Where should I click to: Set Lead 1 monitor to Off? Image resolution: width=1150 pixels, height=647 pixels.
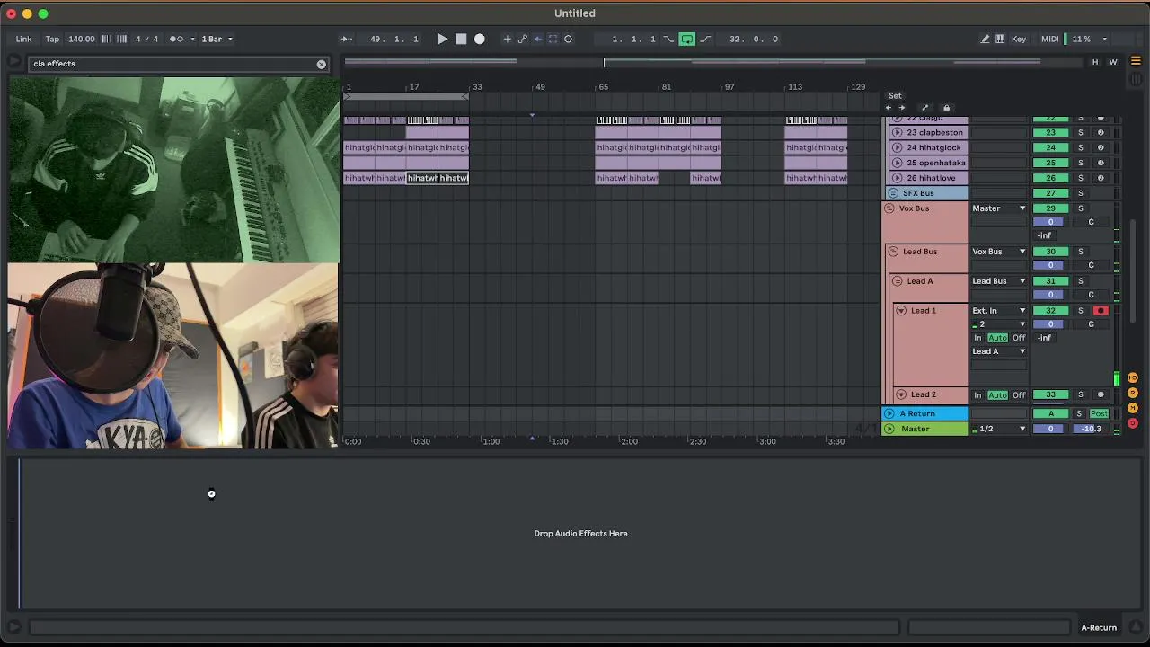[x=1019, y=338]
